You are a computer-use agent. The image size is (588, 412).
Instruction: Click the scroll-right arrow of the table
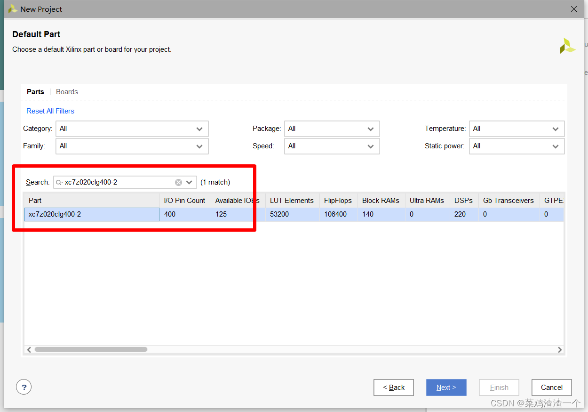tap(559, 349)
